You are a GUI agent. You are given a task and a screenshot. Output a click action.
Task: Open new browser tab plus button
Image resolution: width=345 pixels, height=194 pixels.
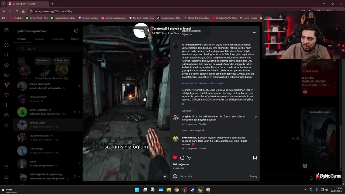point(52,4)
